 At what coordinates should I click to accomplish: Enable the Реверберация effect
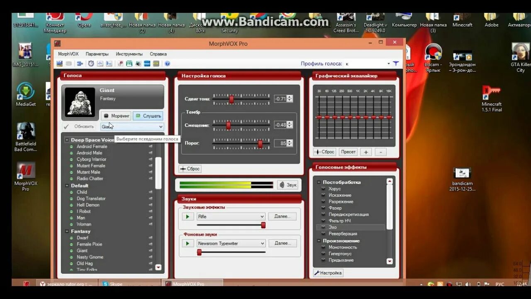343,234
